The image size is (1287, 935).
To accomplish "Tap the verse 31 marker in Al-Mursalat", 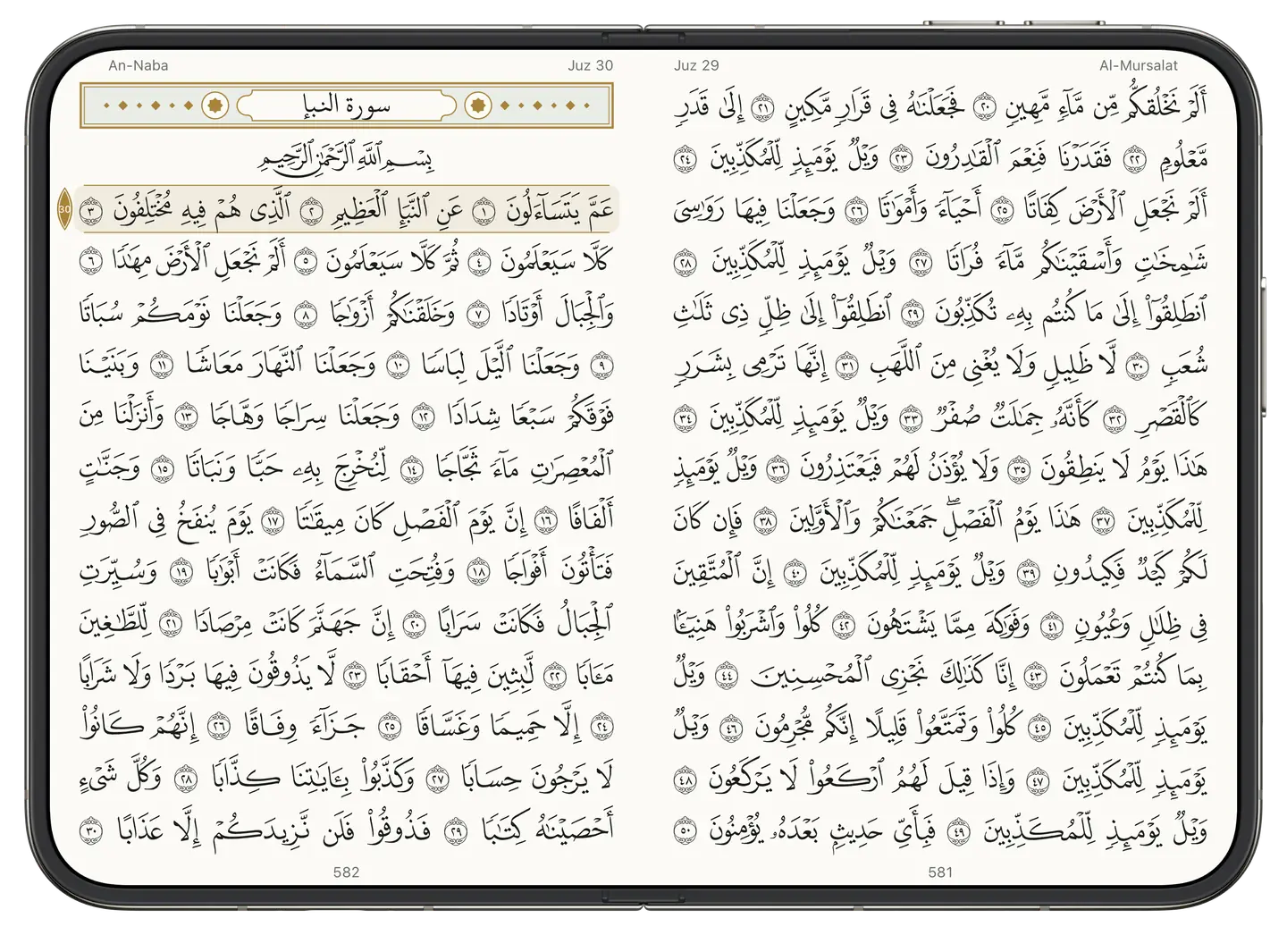I will click(846, 366).
